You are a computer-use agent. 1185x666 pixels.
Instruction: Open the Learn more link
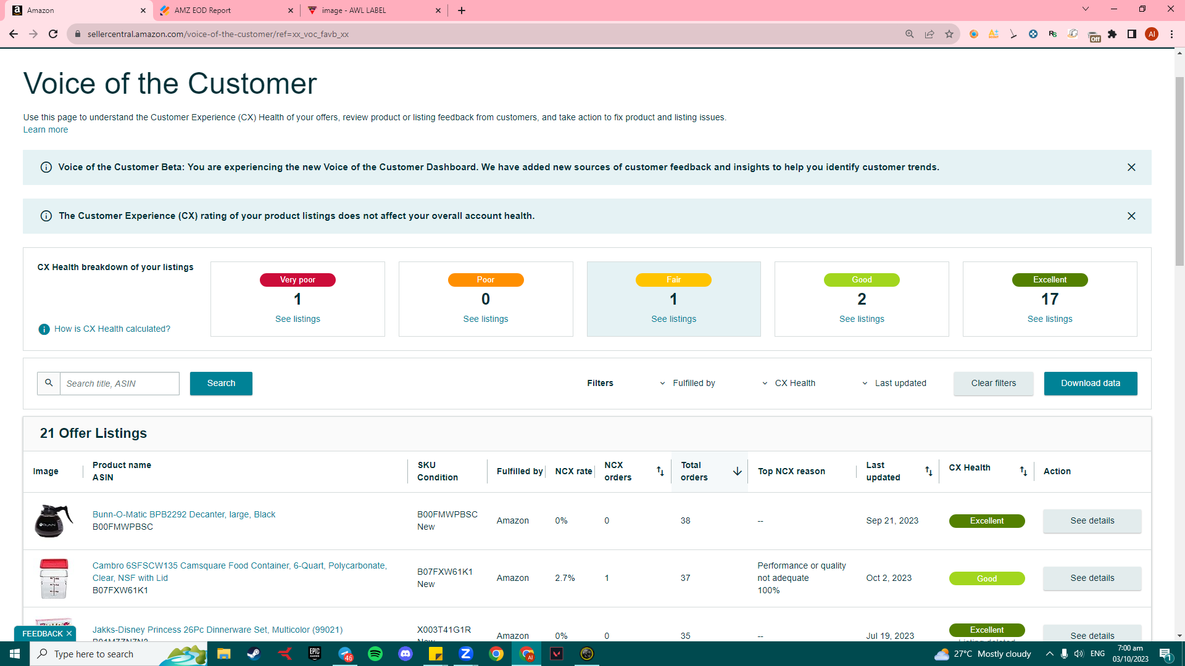(x=46, y=129)
